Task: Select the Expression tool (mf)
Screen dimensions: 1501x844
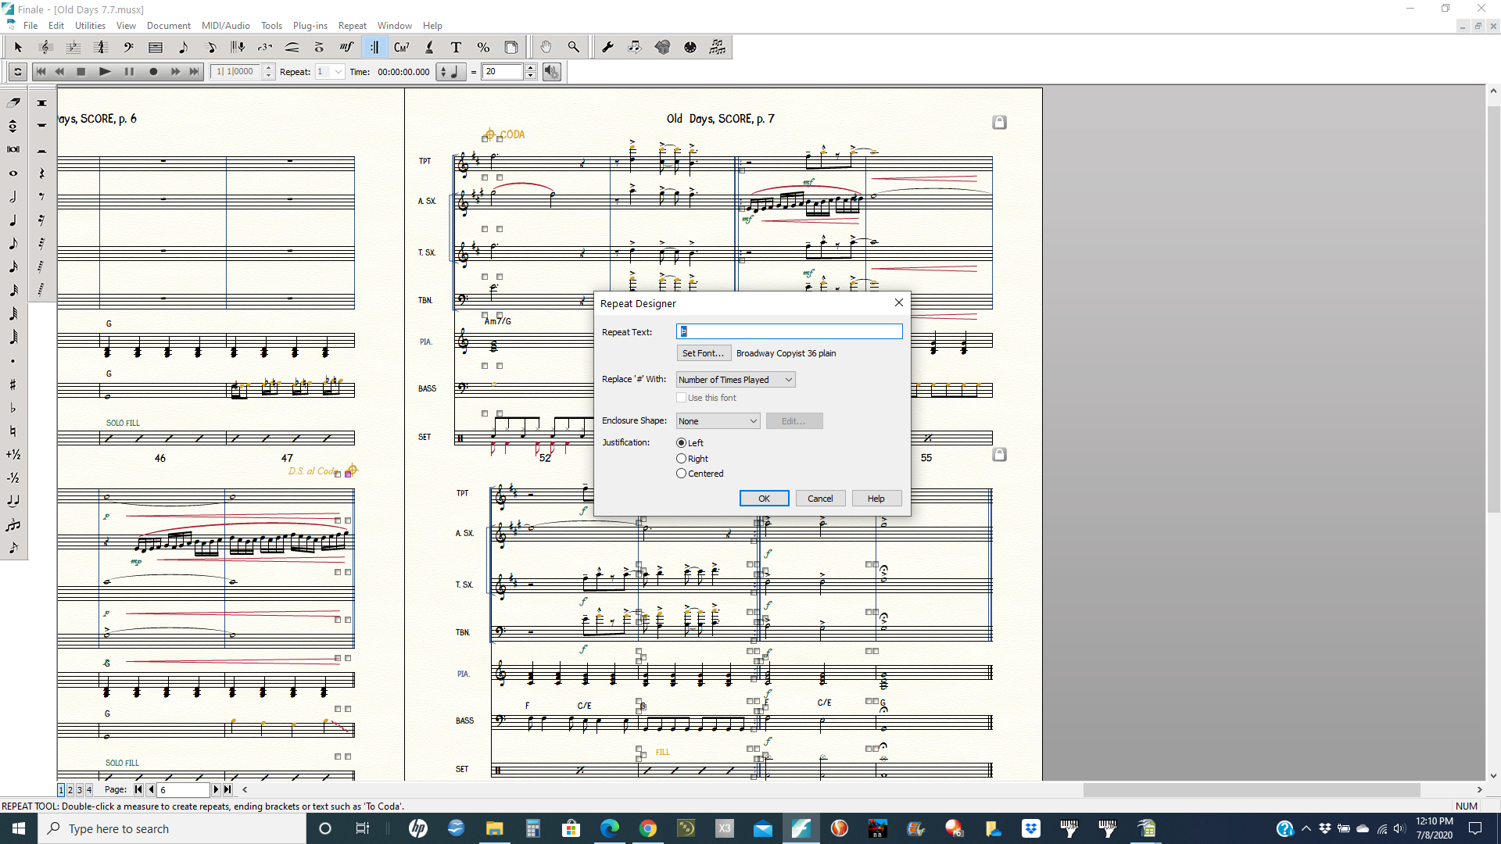Action: pyautogui.click(x=346, y=48)
